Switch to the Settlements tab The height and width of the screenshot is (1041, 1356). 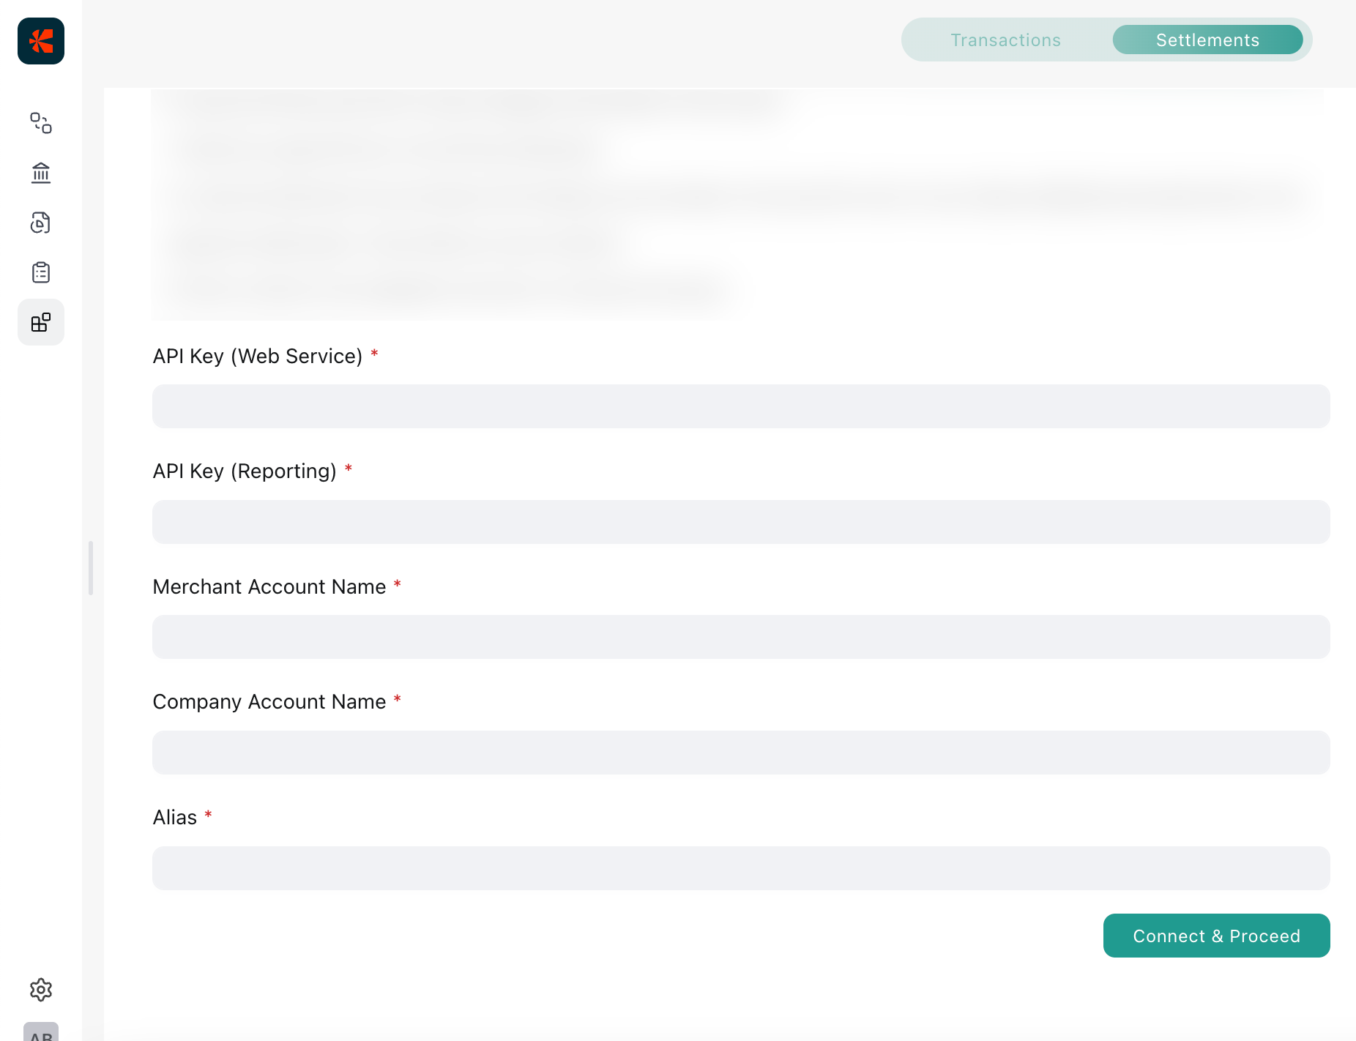[x=1207, y=40]
